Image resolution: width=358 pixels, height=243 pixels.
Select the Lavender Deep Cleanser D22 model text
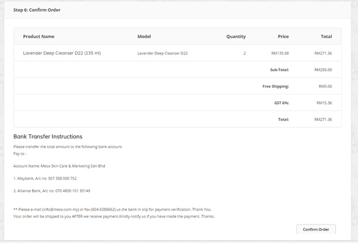tap(162, 54)
